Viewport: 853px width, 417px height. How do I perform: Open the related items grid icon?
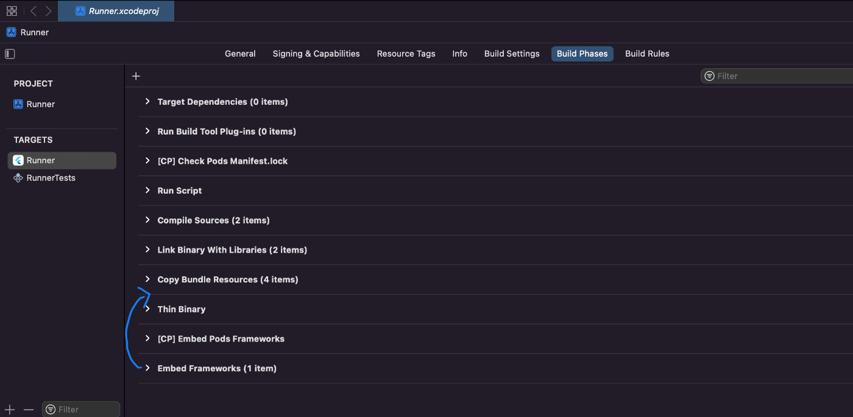point(12,11)
